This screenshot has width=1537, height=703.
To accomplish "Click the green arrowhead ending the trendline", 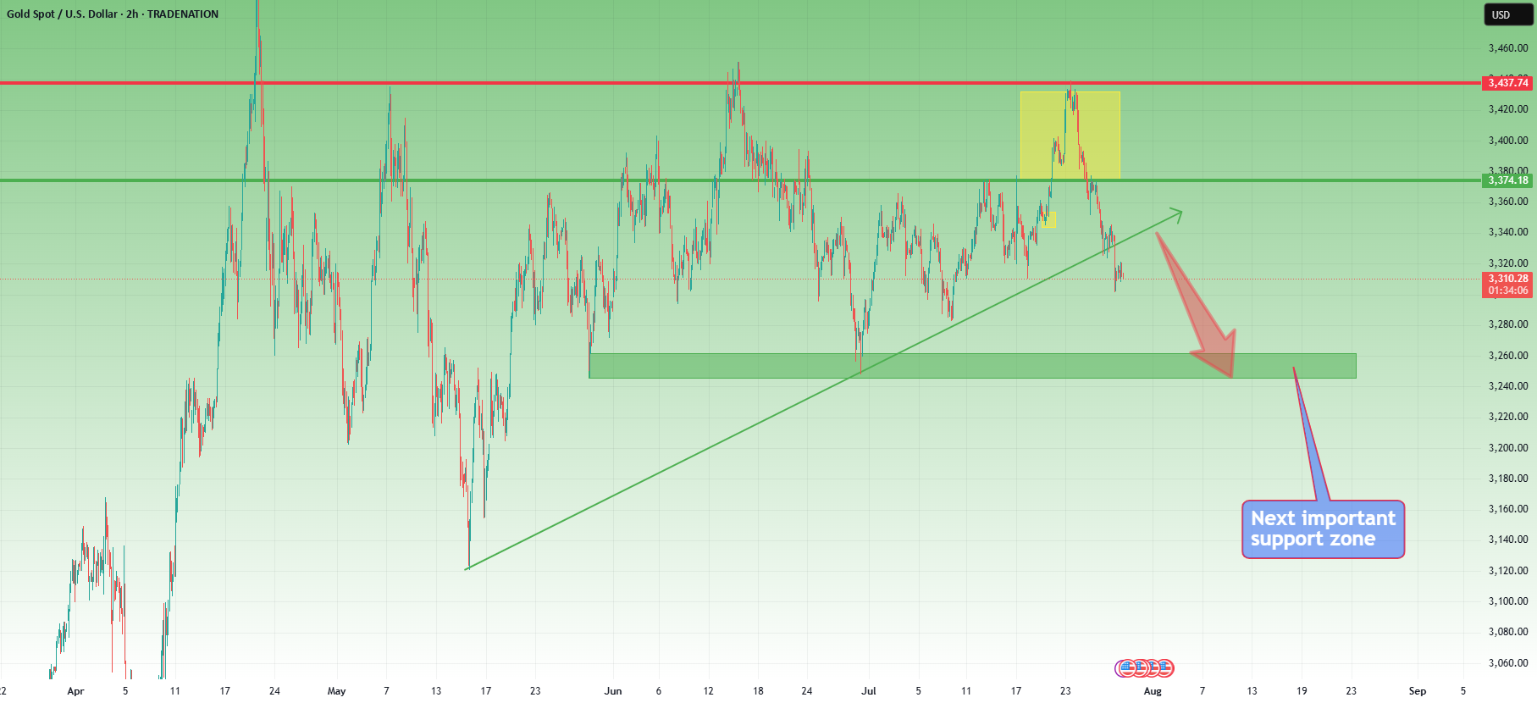I will tap(1176, 213).
